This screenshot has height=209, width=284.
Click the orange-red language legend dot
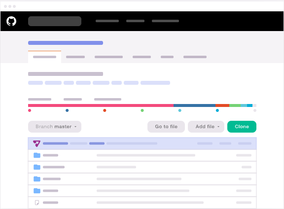tap(105, 110)
